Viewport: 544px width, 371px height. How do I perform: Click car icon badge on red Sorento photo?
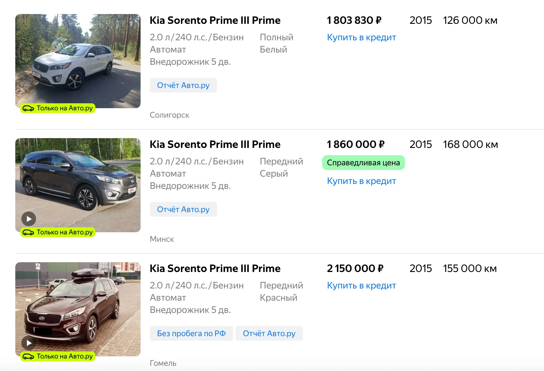coord(28,356)
